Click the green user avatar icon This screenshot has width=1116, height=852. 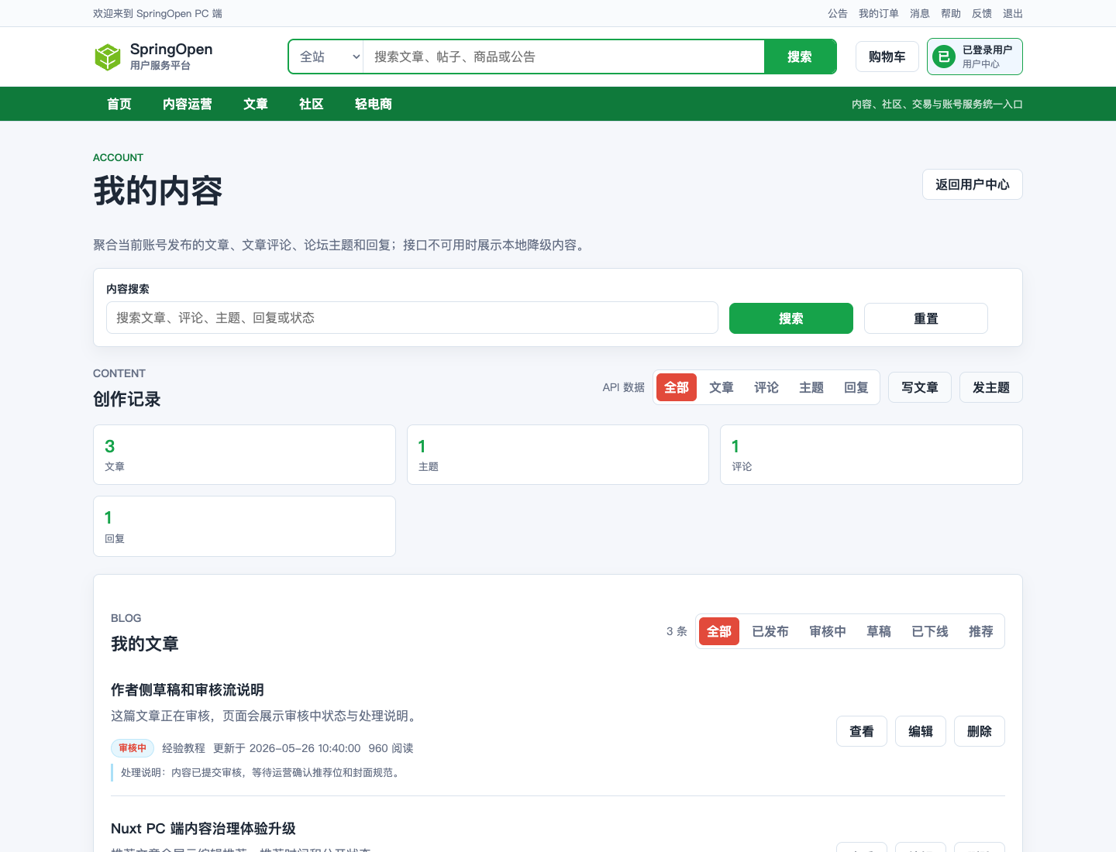(x=944, y=57)
